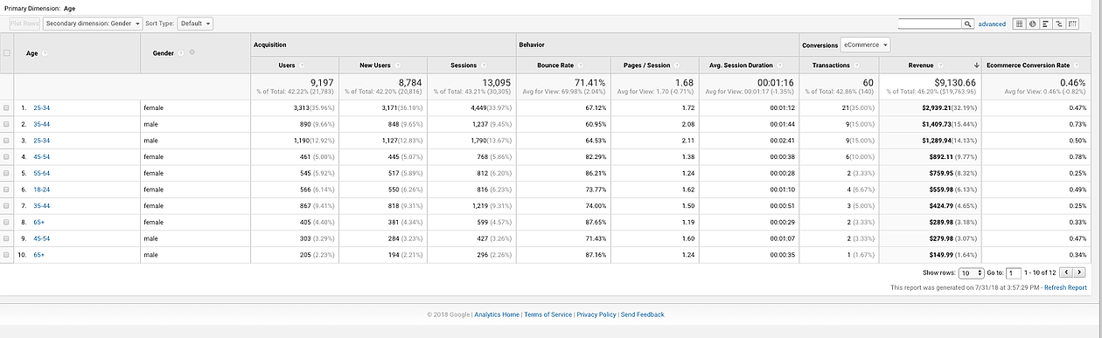Check the box for row 1 25-34 female

[x=7, y=107]
